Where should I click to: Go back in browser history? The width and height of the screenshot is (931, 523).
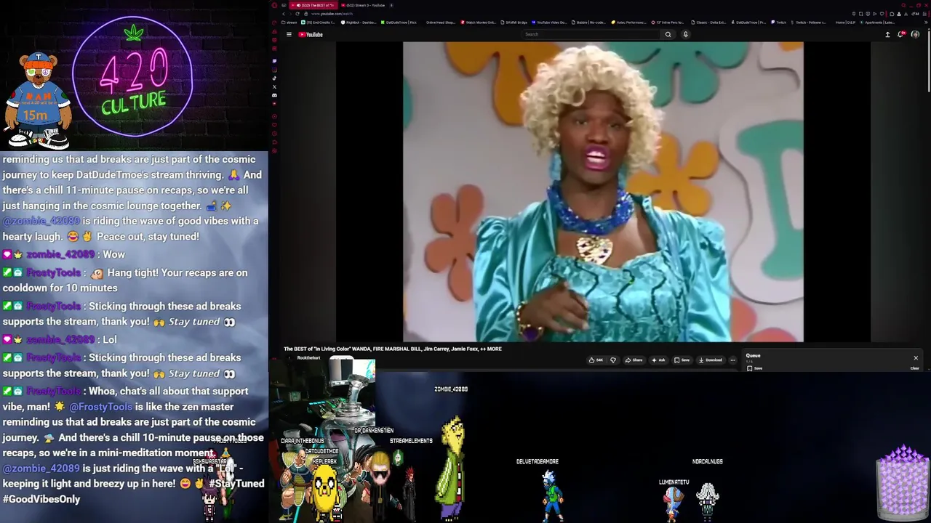(x=284, y=14)
